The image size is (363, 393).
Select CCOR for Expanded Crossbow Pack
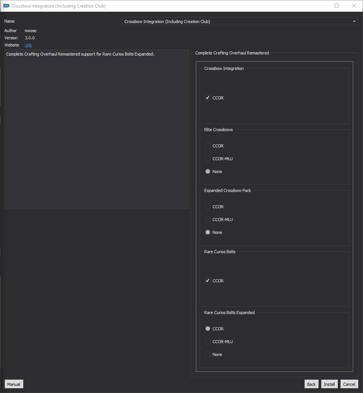pyautogui.click(x=208, y=207)
